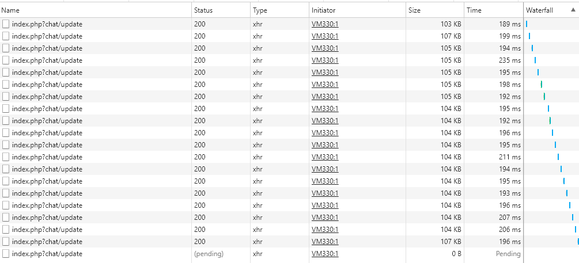Open the VM330:1 initiator link of the pending request
This screenshot has height=263, width=579.
325,254
